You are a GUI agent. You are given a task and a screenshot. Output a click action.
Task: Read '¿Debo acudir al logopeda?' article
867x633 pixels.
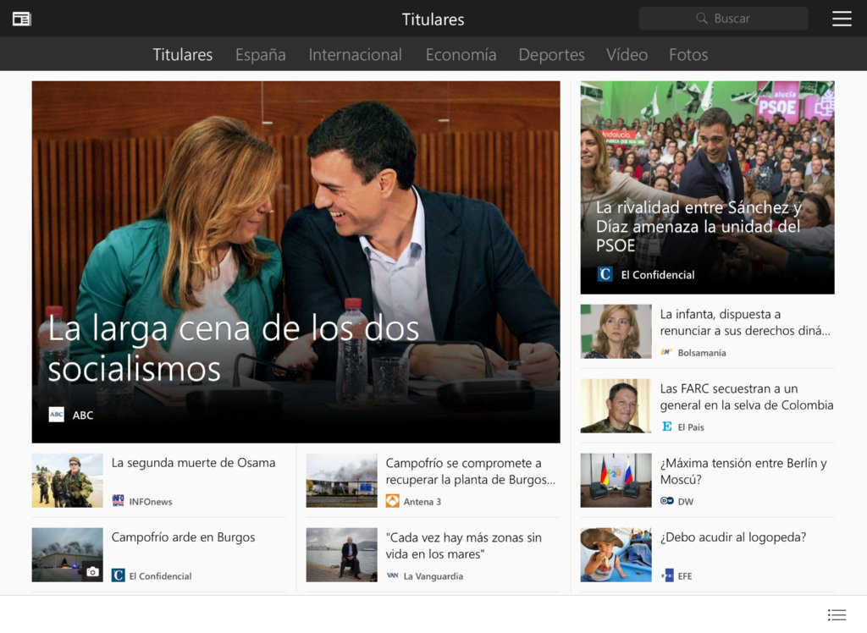[x=732, y=537]
